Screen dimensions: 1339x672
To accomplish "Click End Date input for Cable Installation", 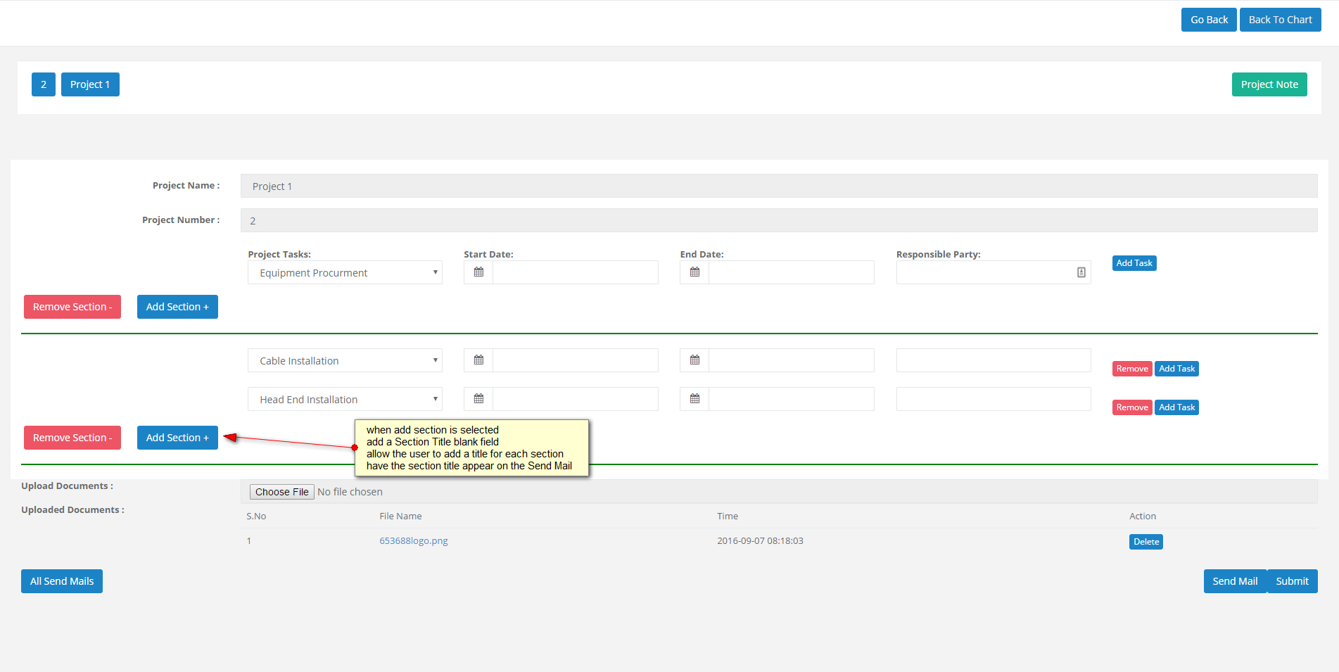I will [x=792, y=360].
